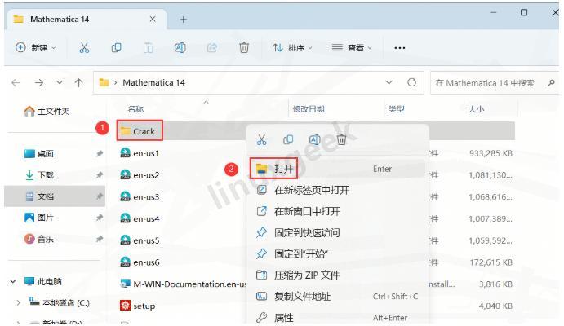The image size is (564, 326).
Task: Sort by 名称 column header
Action: pos(135,109)
